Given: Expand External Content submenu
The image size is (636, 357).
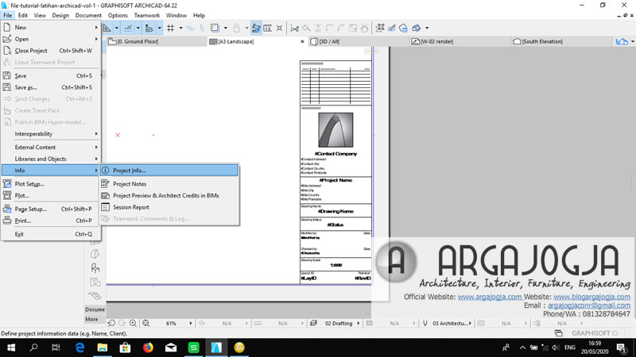Looking at the screenshot, I should (51, 148).
